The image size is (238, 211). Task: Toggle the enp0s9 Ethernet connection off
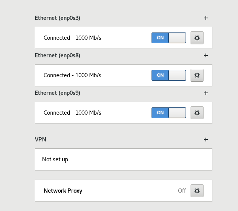169,113
